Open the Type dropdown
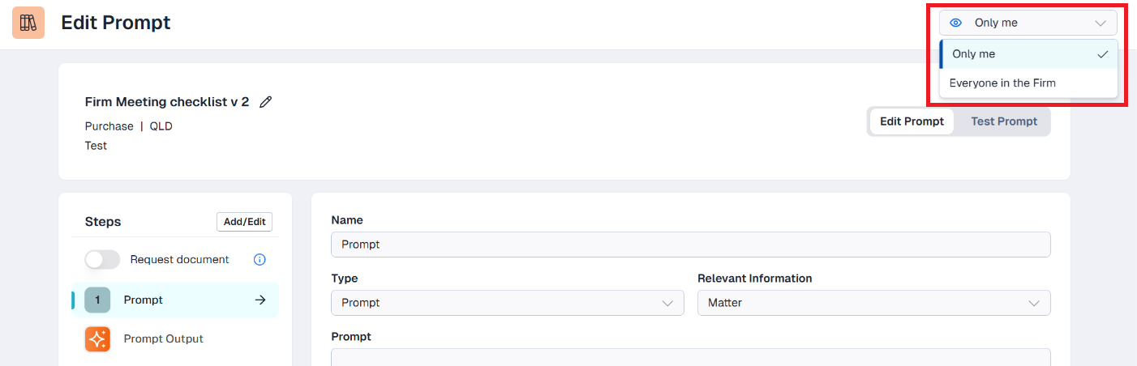The height and width of the screenshot is (366, 1137). 507,303
